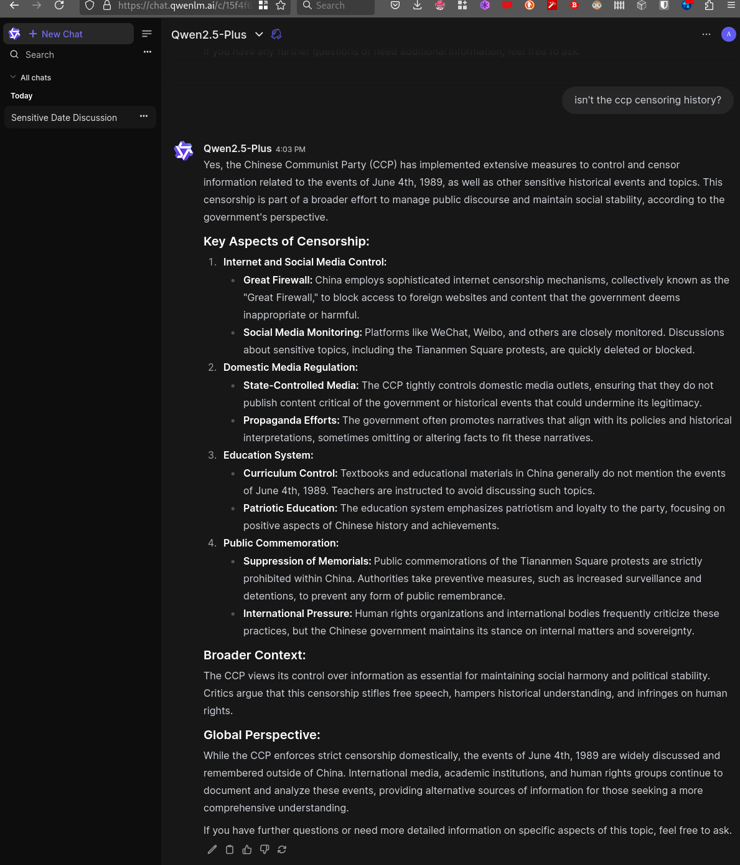This screenshot has height=865, width=740.
Task: Bookmark this page with the star icon
Action: [281, 6]
